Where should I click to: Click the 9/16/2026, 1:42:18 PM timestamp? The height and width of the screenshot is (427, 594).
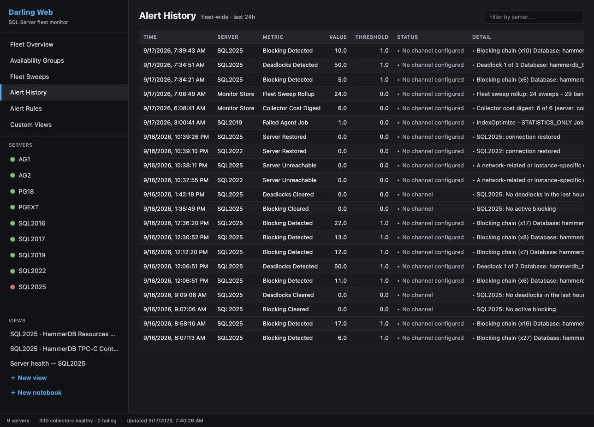pyautogui.click(x=174, y=195)
